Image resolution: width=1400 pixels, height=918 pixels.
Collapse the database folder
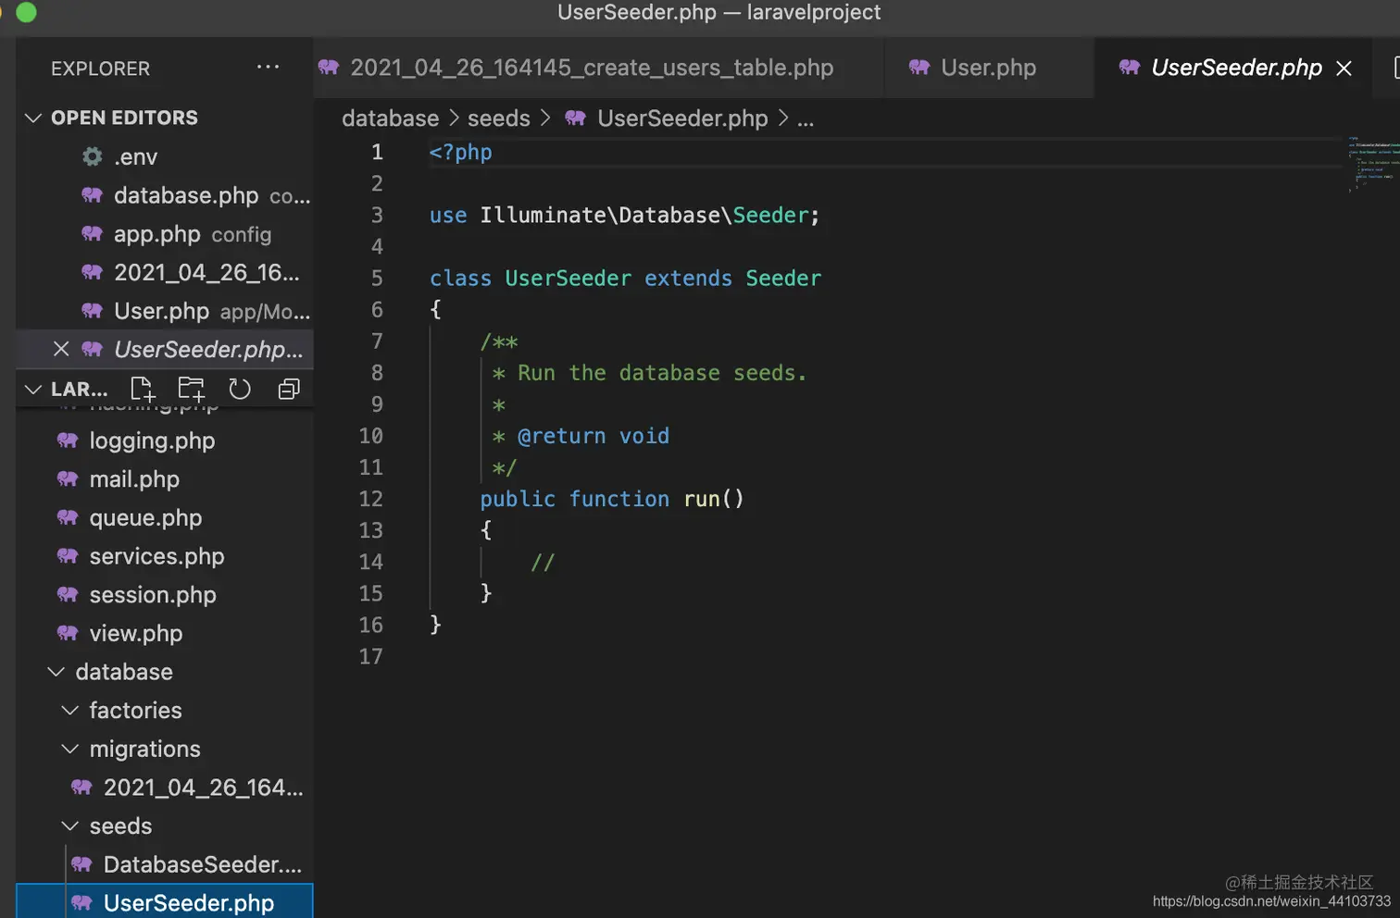pos(56,672)
